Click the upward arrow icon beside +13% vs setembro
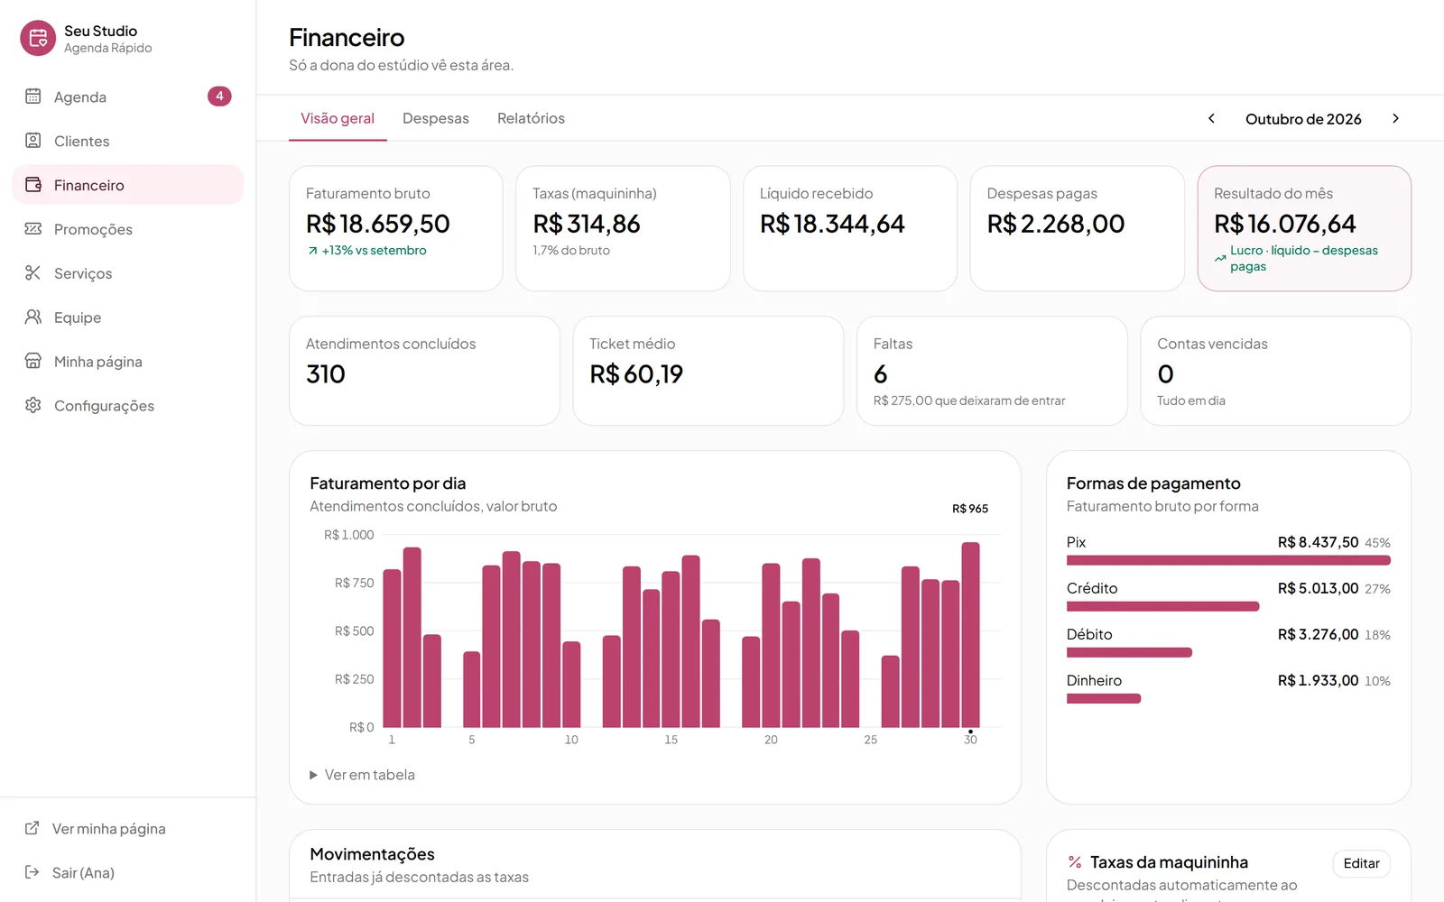Image resolution: width=1444 pixels, height=902 pixels. [x=312, y=251]
